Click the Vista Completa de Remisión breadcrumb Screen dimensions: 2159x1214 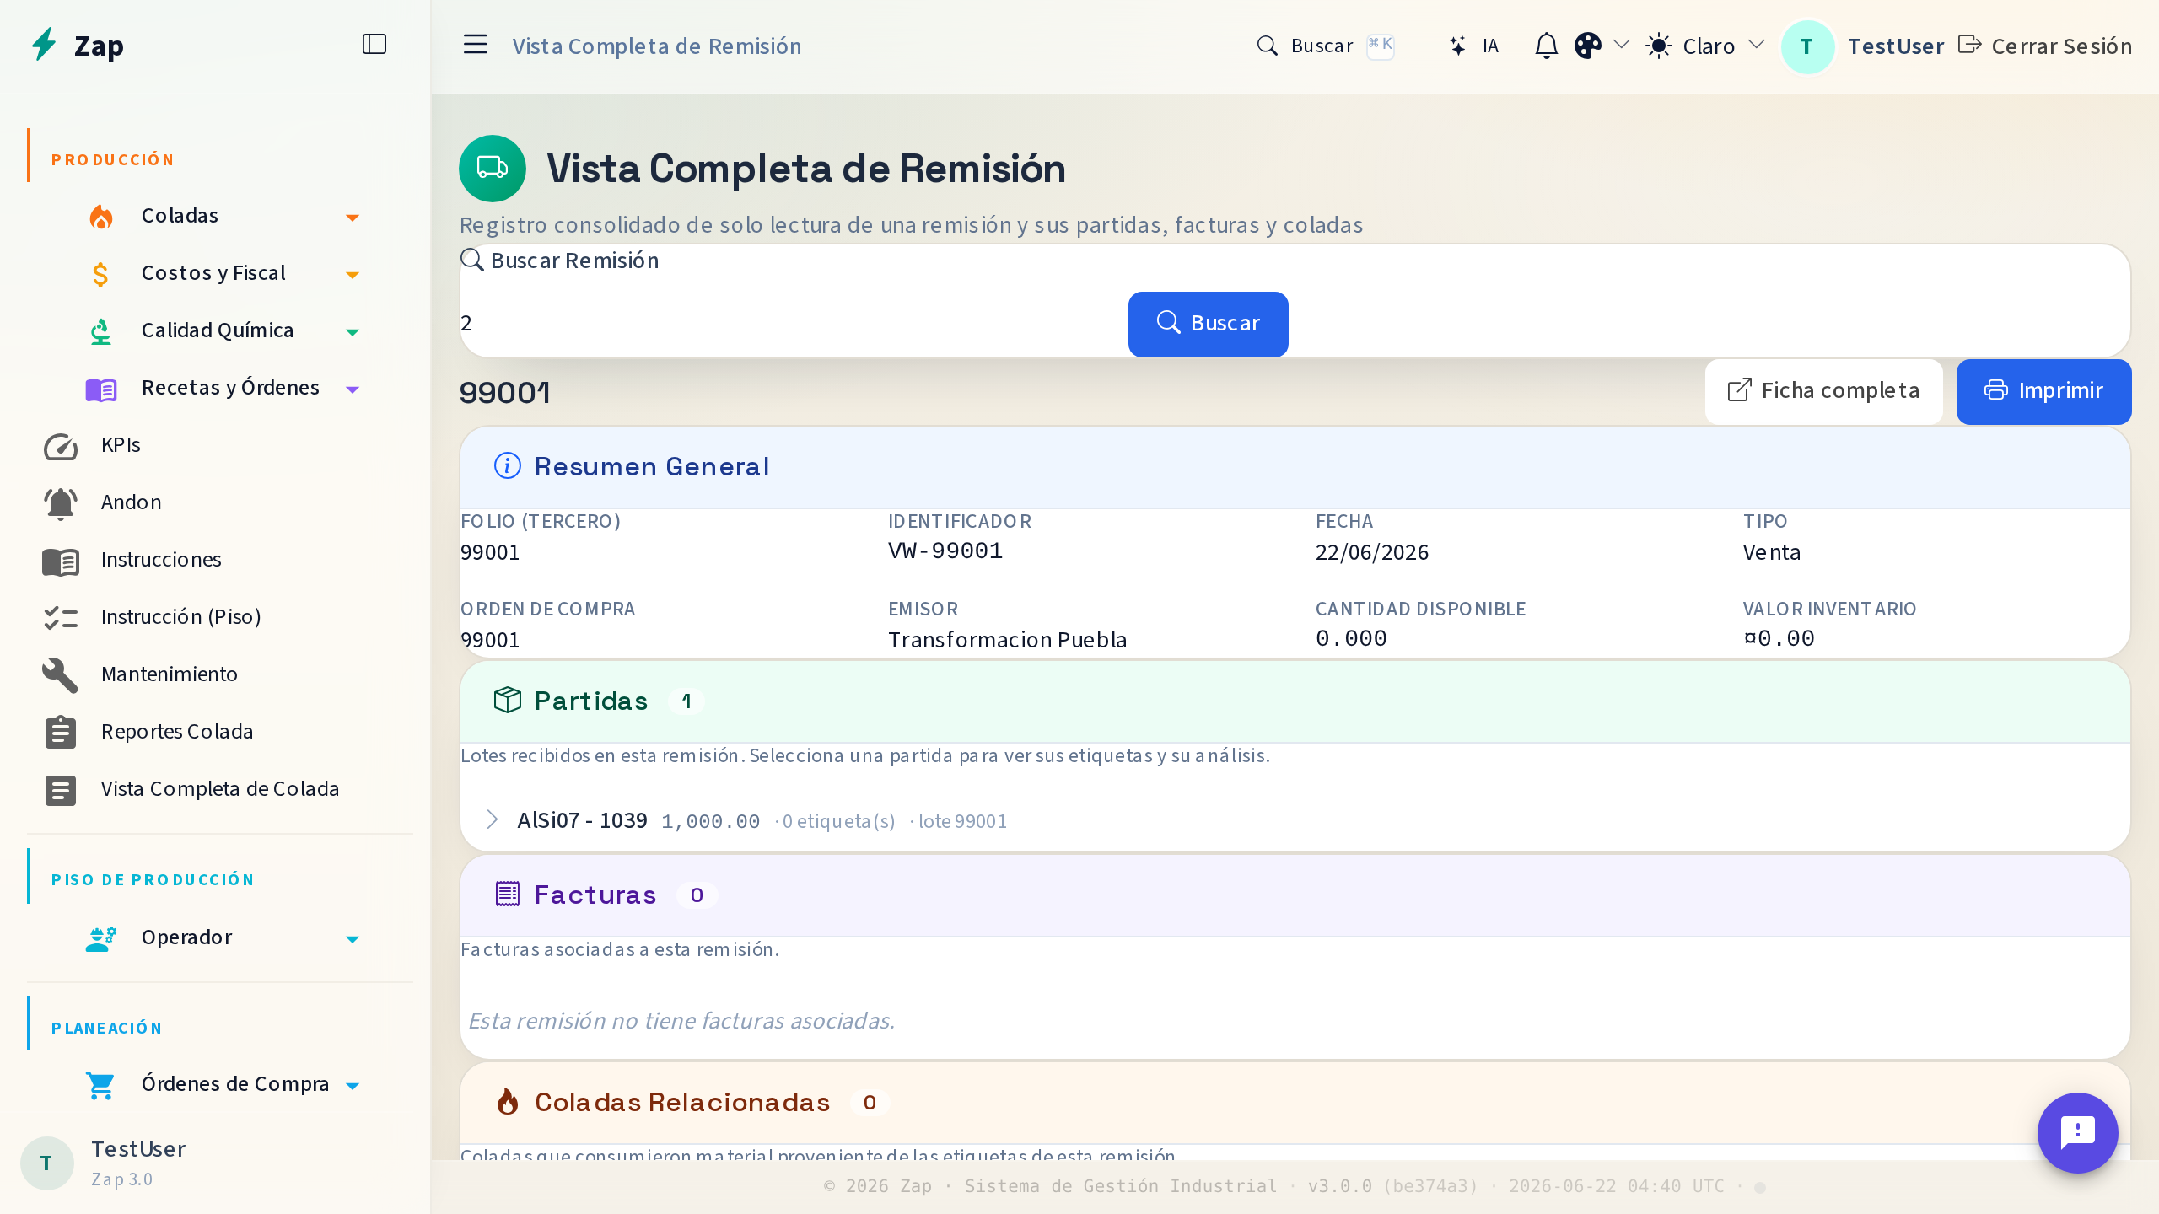tap(657, 46)
